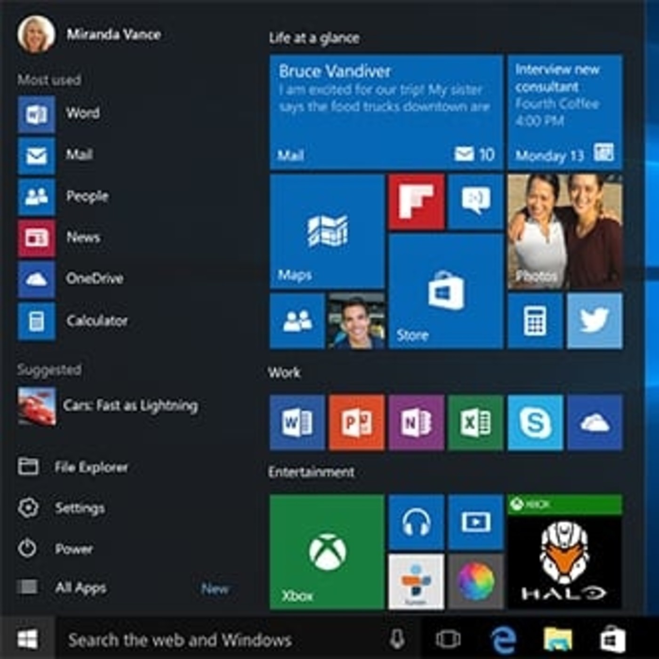659x659 pixels.
Task: Open the colorful round circle tile
Action: coord(476,581)
